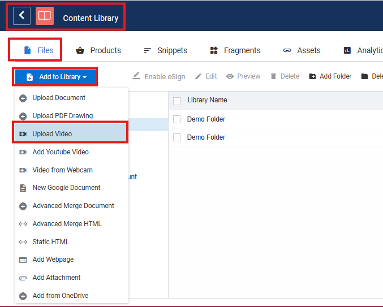Click the back arrow icon in header

coord(21,16)
